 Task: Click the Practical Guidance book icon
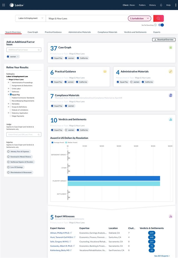point(105,71)
